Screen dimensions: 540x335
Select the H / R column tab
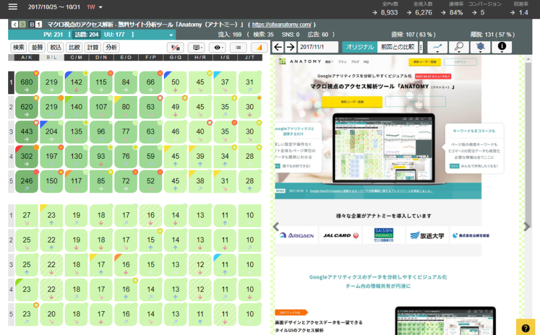(201, 58)
